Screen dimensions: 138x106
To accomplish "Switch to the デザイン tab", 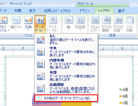I will 84,11.
